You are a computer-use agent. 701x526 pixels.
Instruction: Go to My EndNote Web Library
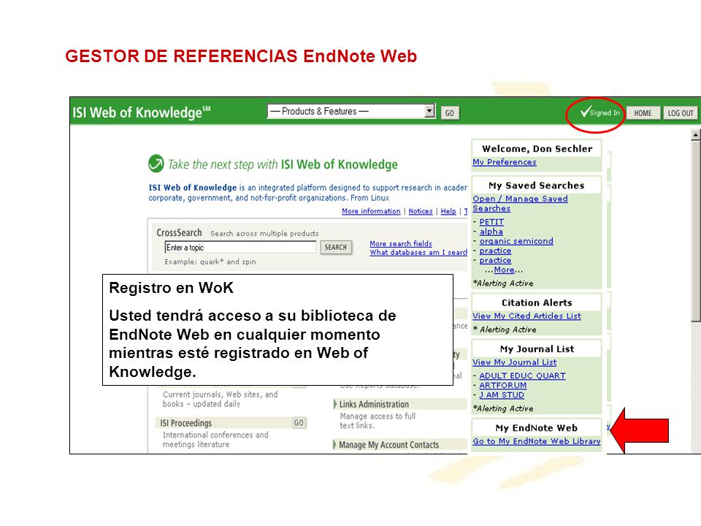click(537, 441)
